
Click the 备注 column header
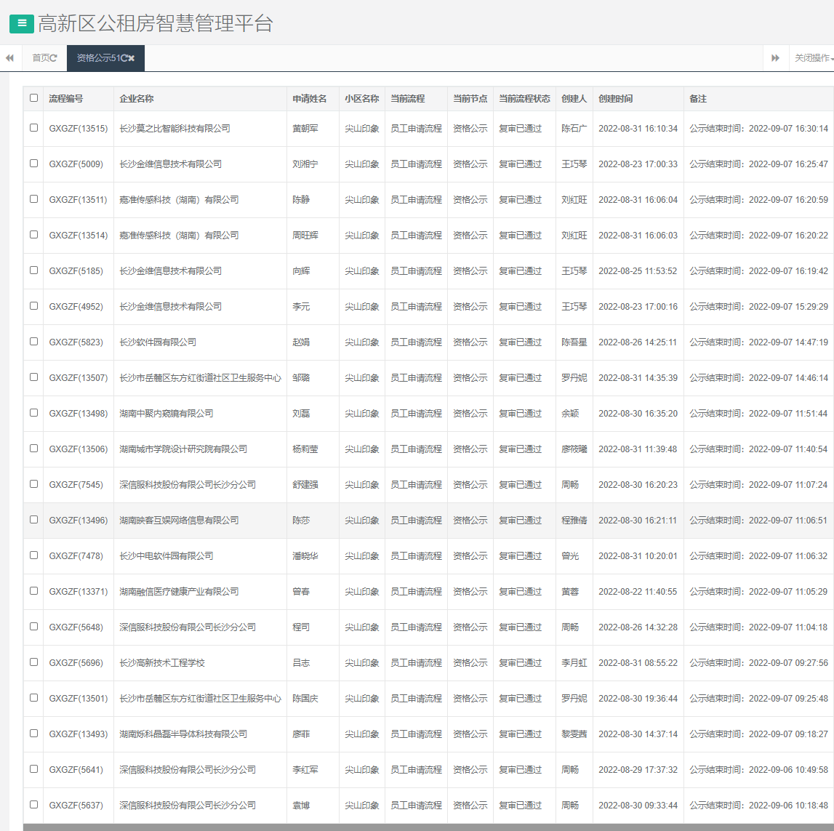click(x=698, y=99)
